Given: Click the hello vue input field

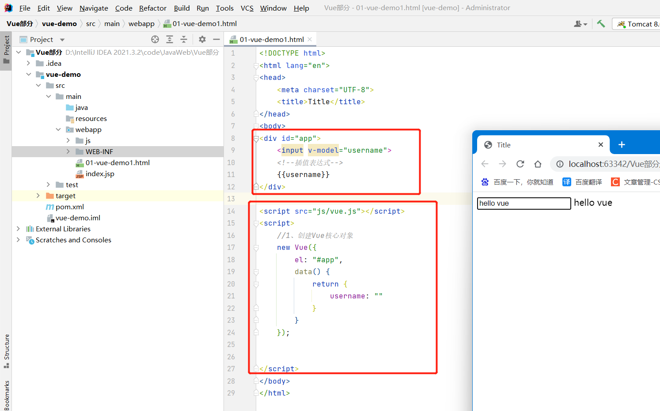Looking at the screenshot, I should click(524, 203).
